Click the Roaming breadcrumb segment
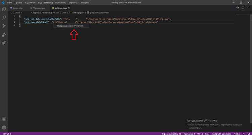The height and width of the screenshot is (135, 252). pyautogui.click(x=47, y=12)
